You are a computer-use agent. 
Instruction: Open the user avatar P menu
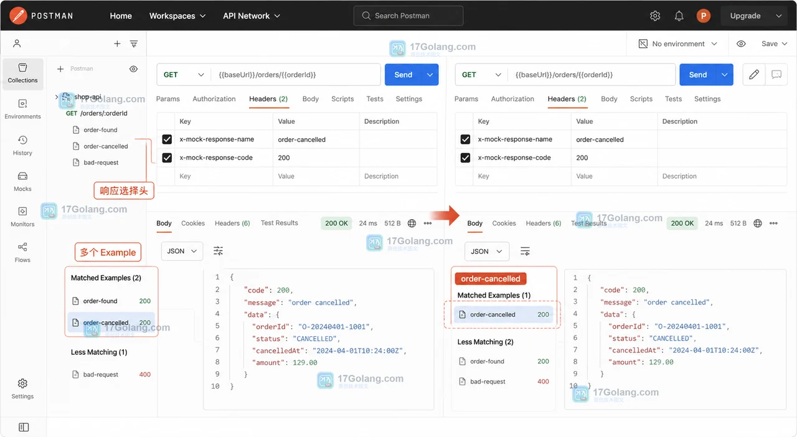(x=704, y=16)
